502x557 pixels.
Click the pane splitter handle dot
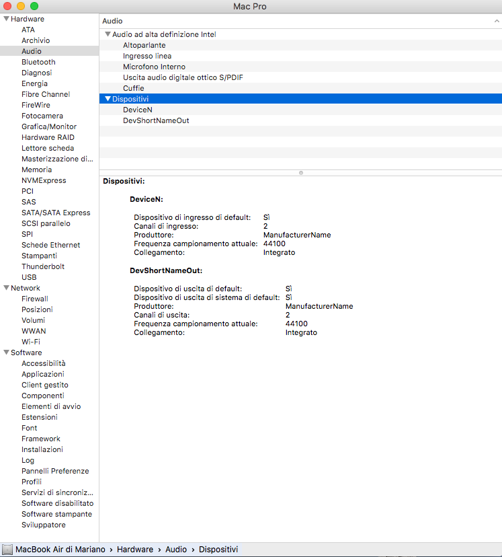[301, 173]
